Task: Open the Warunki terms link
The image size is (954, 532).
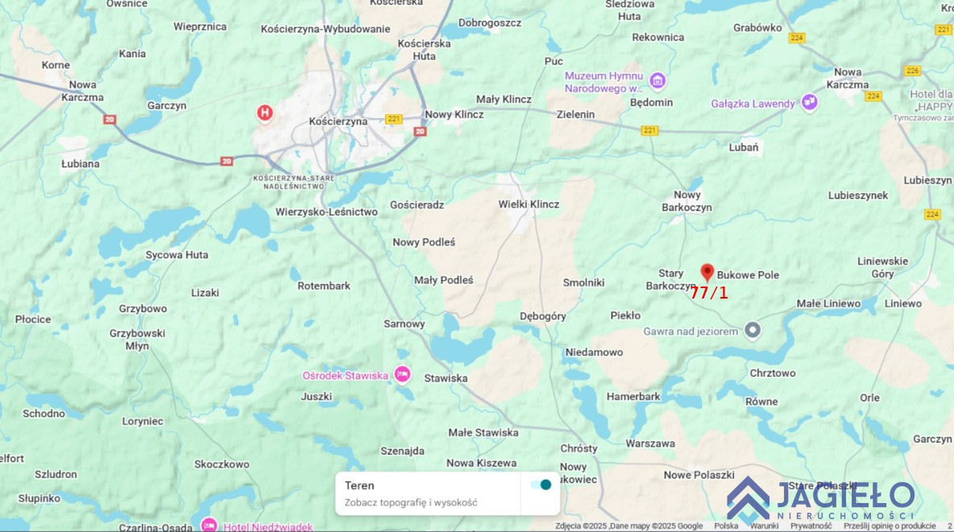Action: tap(764, 526)
